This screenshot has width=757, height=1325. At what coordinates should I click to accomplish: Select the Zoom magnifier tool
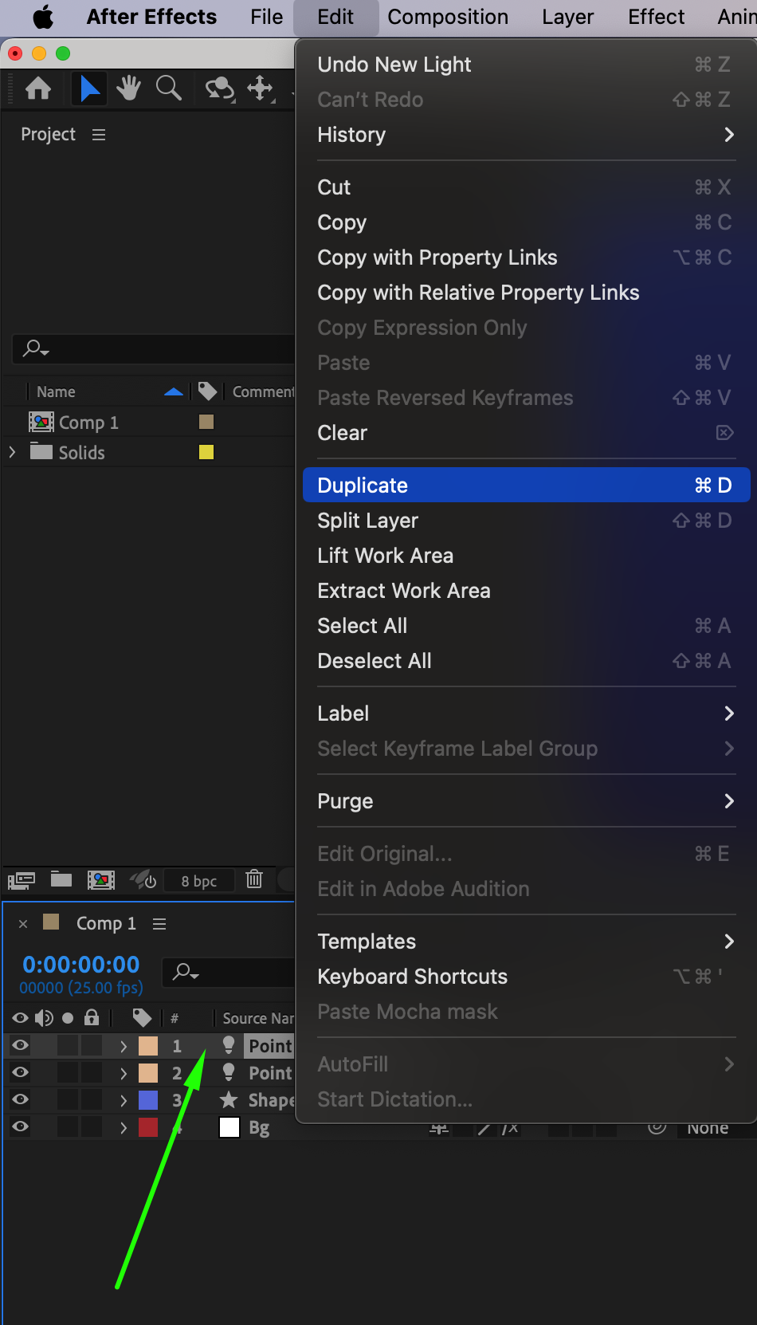click(168, 88)
